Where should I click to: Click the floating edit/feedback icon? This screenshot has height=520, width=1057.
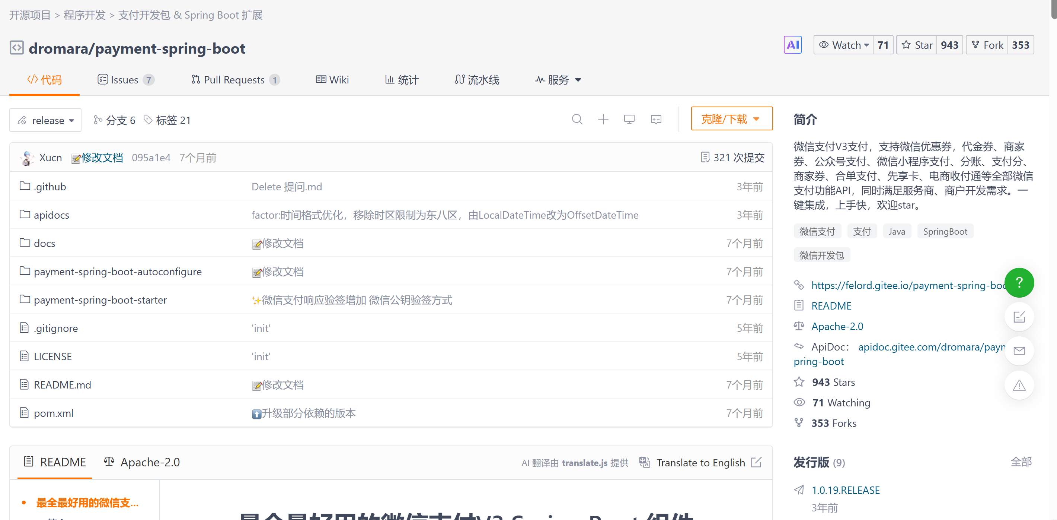[1019, 317]
